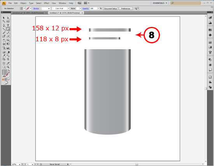Select the Scale tool
The height and width of the screenshot is (166, 214).
(x=8, y=40)
